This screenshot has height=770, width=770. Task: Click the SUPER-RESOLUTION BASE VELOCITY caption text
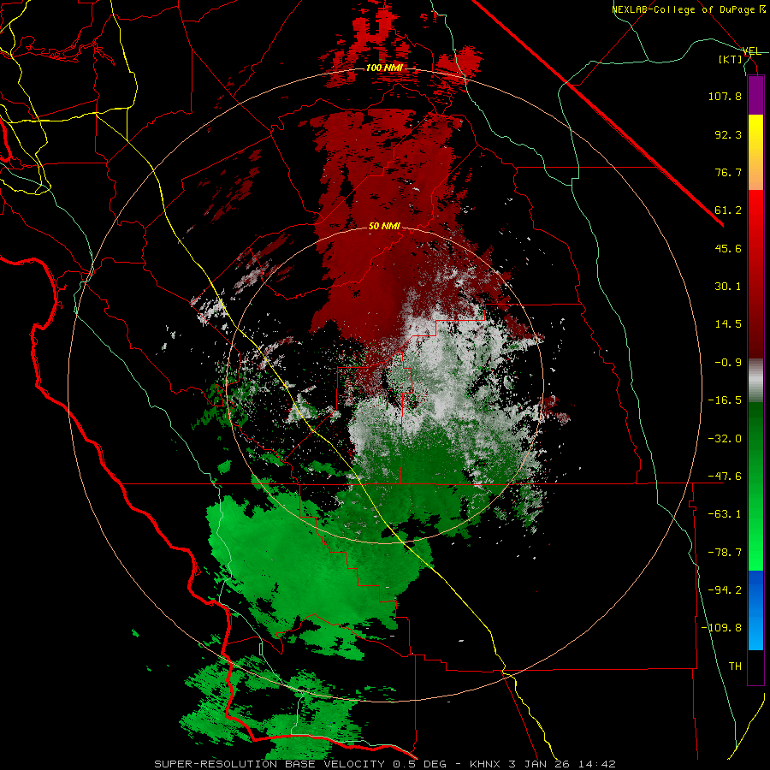point(269,764)
